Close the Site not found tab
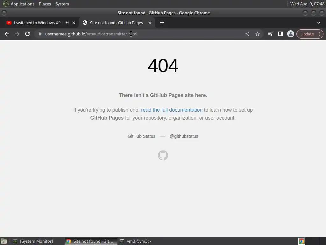The width and height of the screenshot is (326, 245). (150, 23)
